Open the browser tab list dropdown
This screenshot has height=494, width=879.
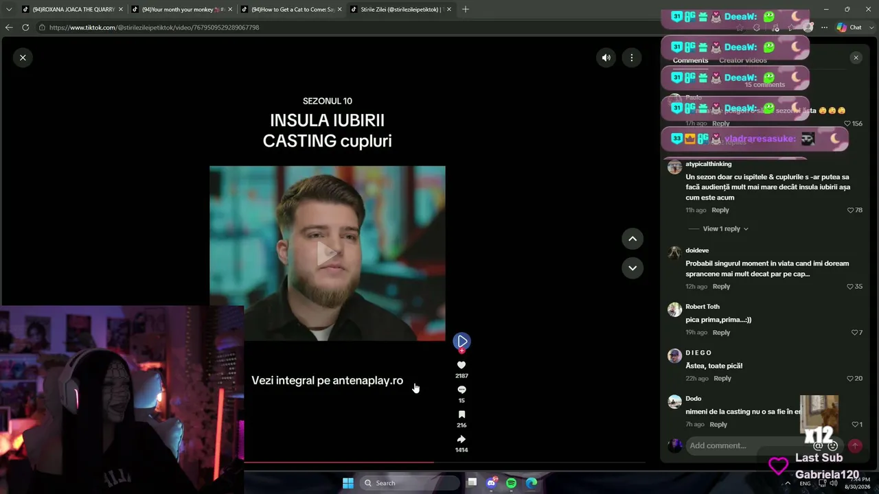click(x=9, y=10)
